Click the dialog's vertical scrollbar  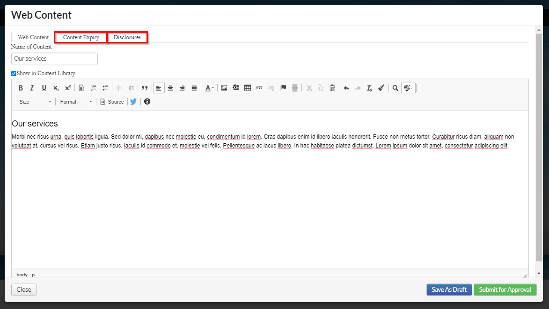[x=539, y=147]
